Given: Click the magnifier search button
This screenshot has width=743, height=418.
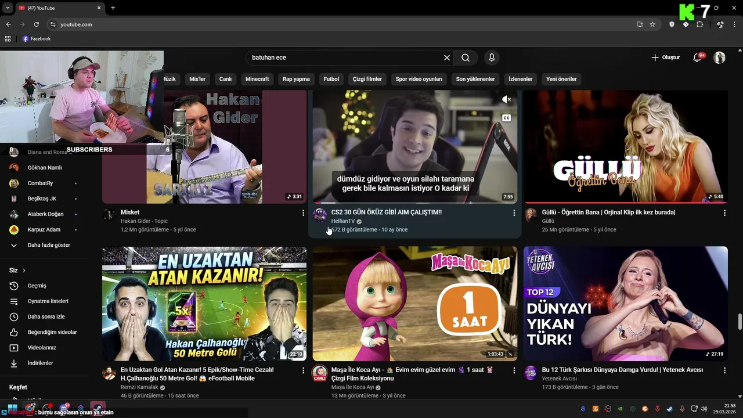Looking at the screenshot, I should [466, 57].
